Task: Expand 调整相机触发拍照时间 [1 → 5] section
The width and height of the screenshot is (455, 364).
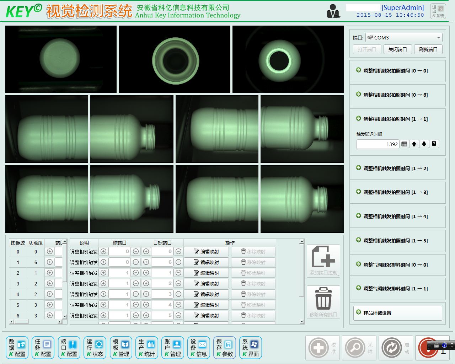Action: (398, 241)
